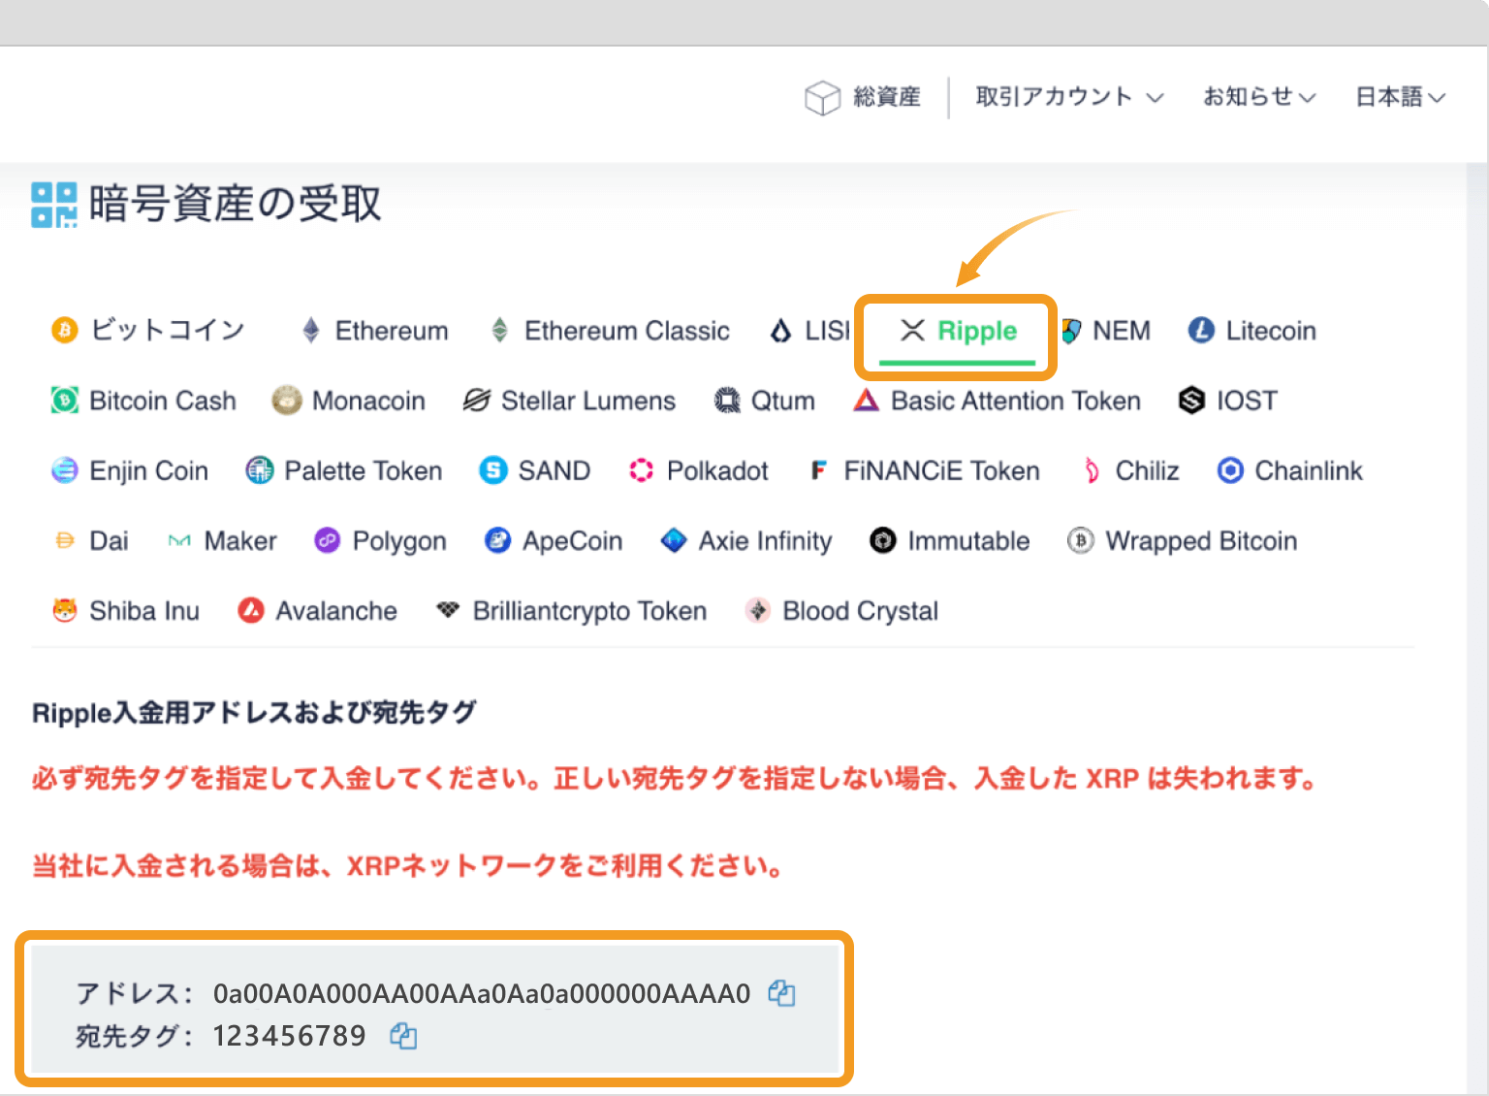Viewport: 1489px width, 1096px height.
Task: Switch to the Litecoin tab
Action: (x=1251, y=331)
